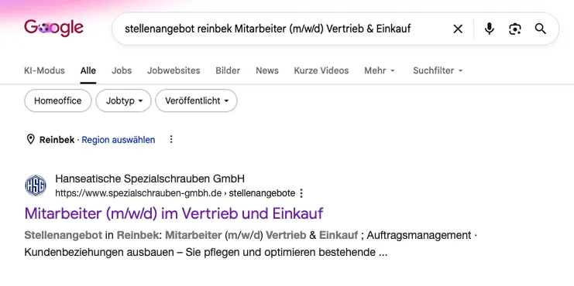Open the Jobwebsites tab
Image resolution: width=574 pixels, height=286 pixels.
coord(174,70)
